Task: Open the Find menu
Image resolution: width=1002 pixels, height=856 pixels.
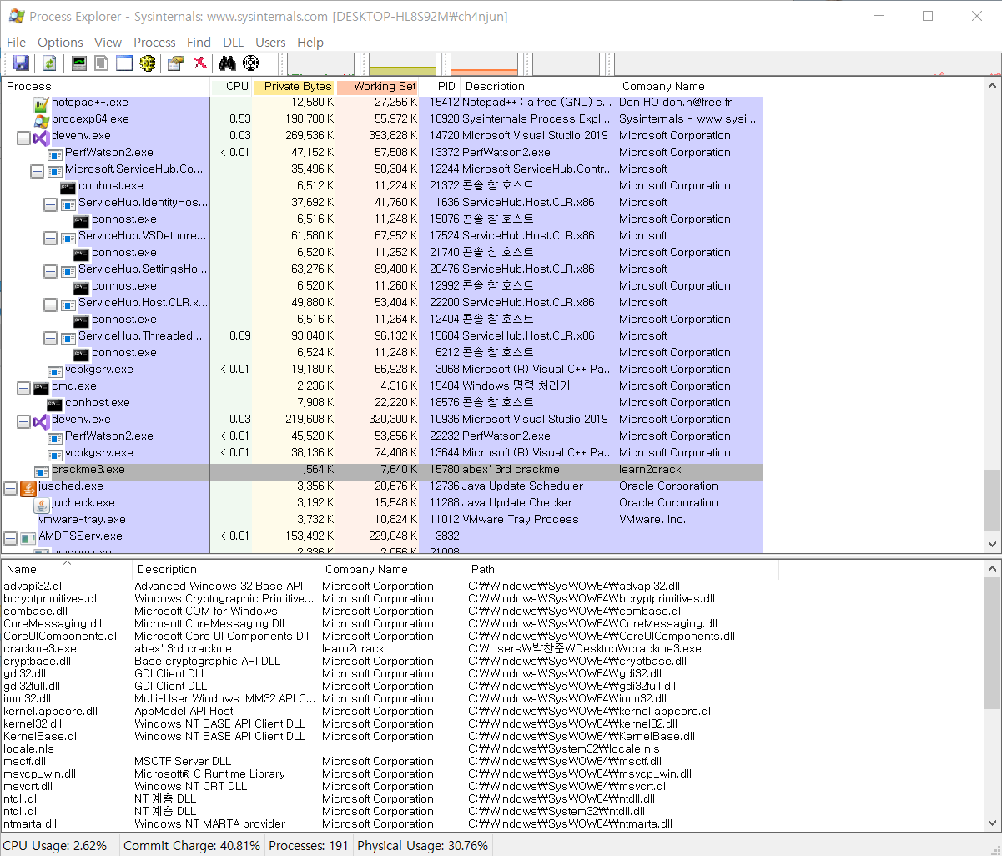Action: (199, 42)
